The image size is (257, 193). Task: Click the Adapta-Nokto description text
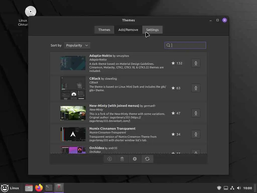(126, 67)
